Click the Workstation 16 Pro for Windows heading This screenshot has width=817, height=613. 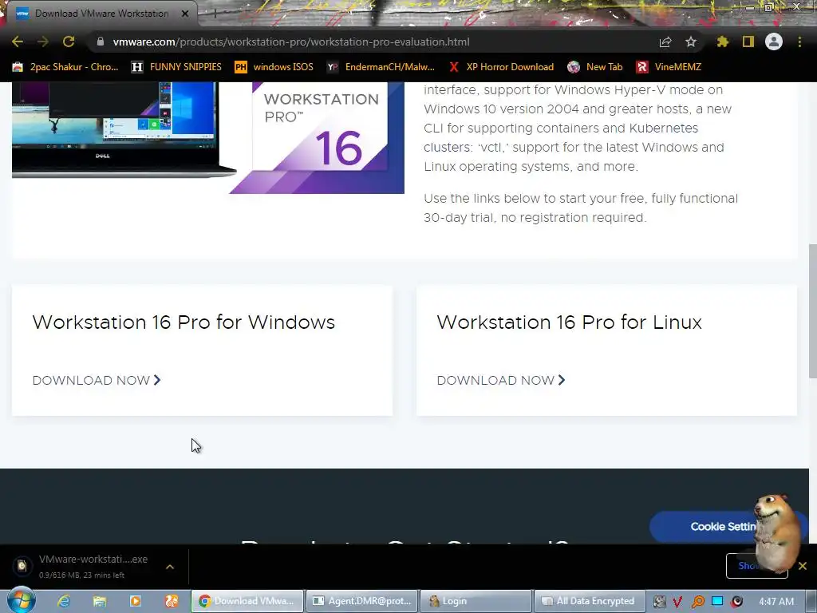(184, 322)
